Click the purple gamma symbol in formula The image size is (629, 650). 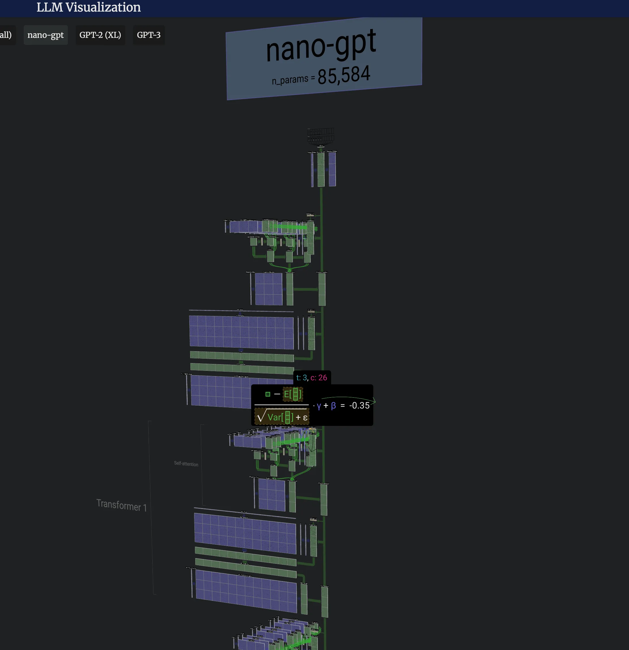tap(319, 406)
